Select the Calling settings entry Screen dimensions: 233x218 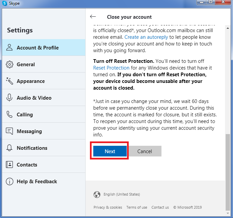coord(44,114)
